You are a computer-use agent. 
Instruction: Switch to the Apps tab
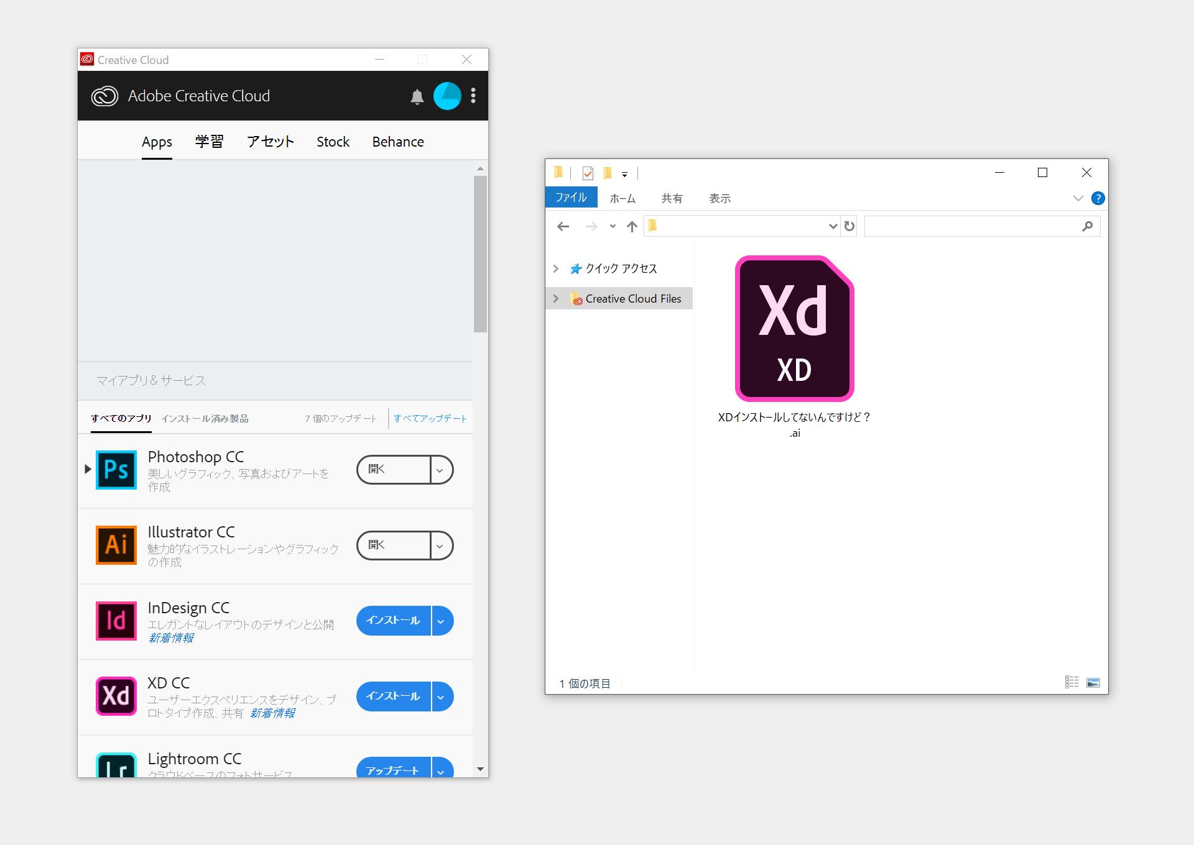(x=157, y=142)
